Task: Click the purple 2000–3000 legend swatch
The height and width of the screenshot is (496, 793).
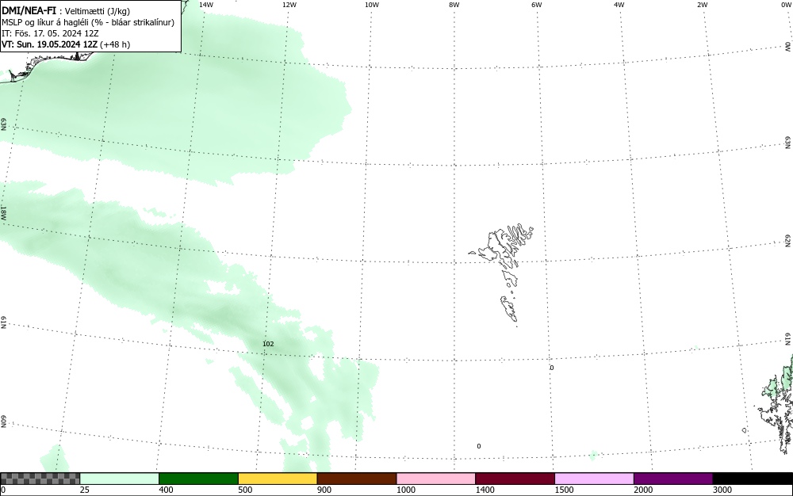Action: [673, 479]
